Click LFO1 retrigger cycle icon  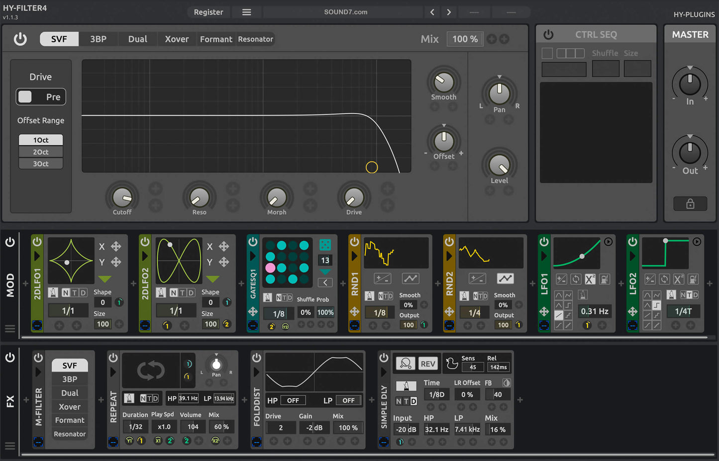pos(576,279)
